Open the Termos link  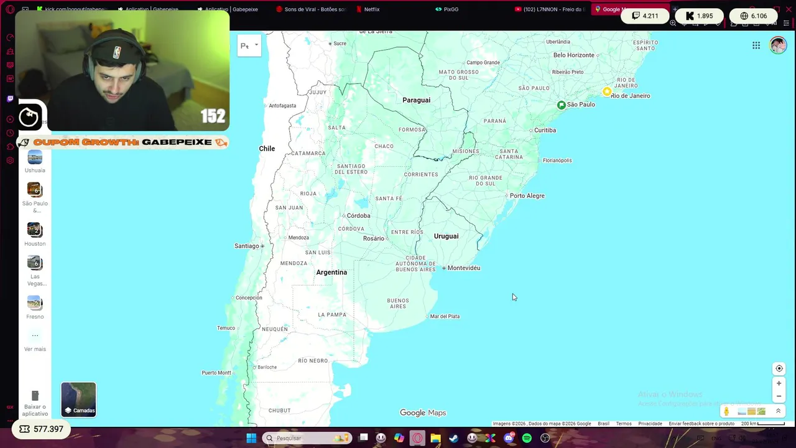624,424
